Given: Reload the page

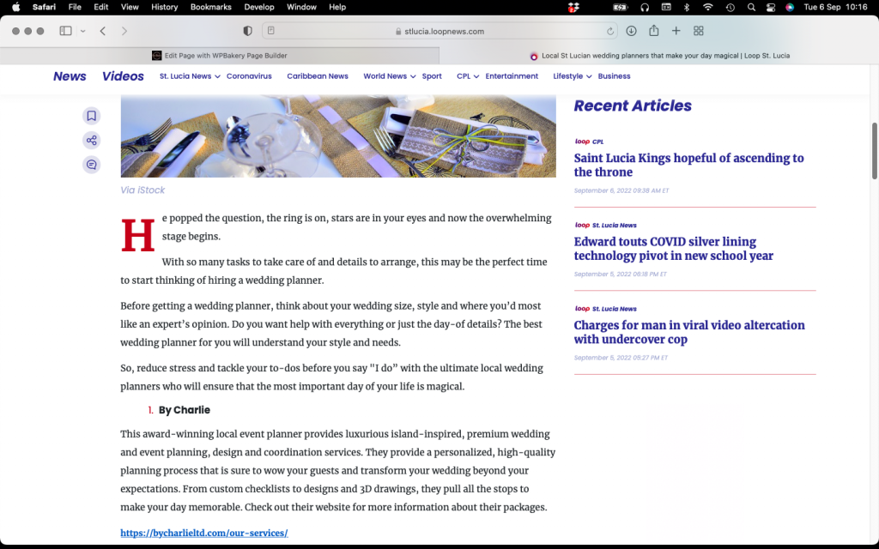Looking at the screenshot, I should click(x=610, y=32).
